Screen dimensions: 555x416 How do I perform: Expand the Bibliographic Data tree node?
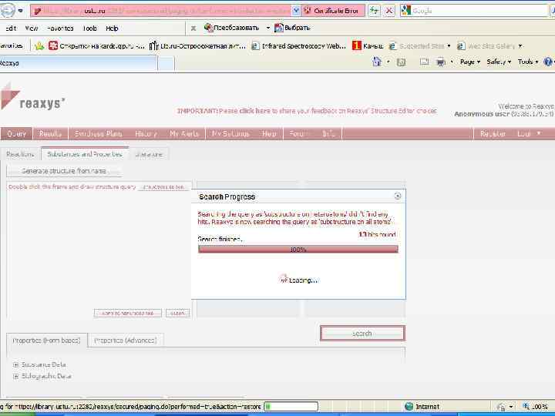(x=15, y=377)
